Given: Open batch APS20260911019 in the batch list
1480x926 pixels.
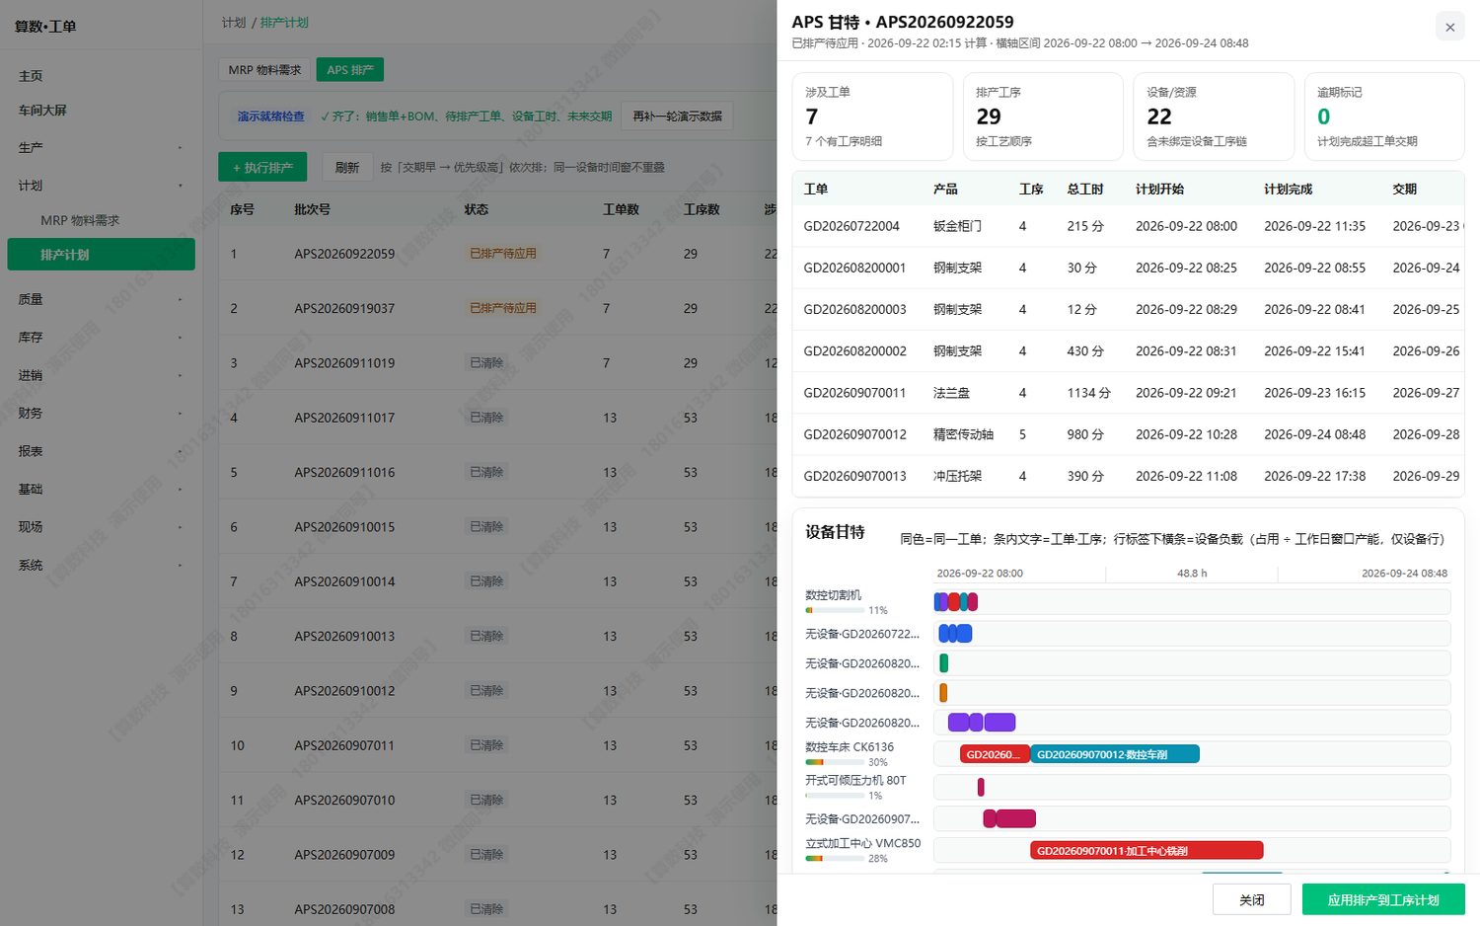Looking at the screenshot, I should (344, 363).
